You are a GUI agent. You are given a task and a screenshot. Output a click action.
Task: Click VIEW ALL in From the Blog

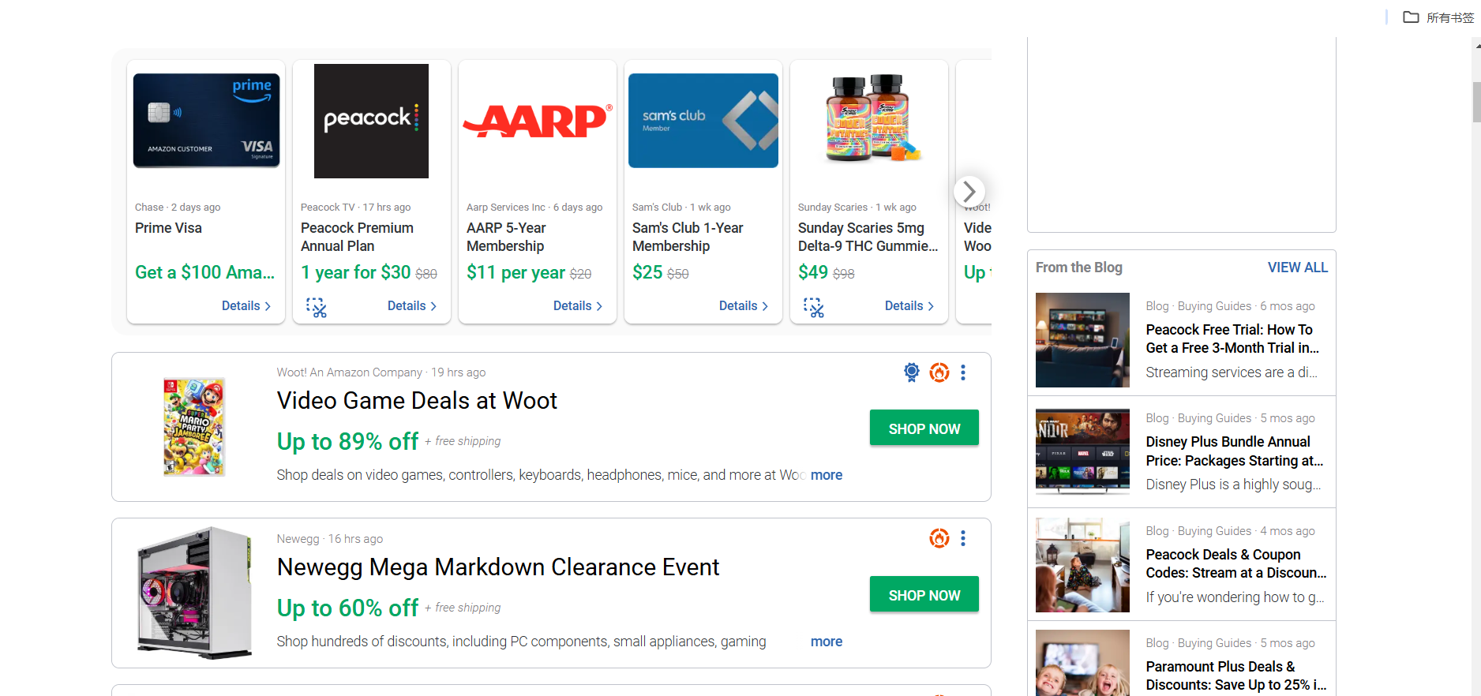click(1298, 268)
